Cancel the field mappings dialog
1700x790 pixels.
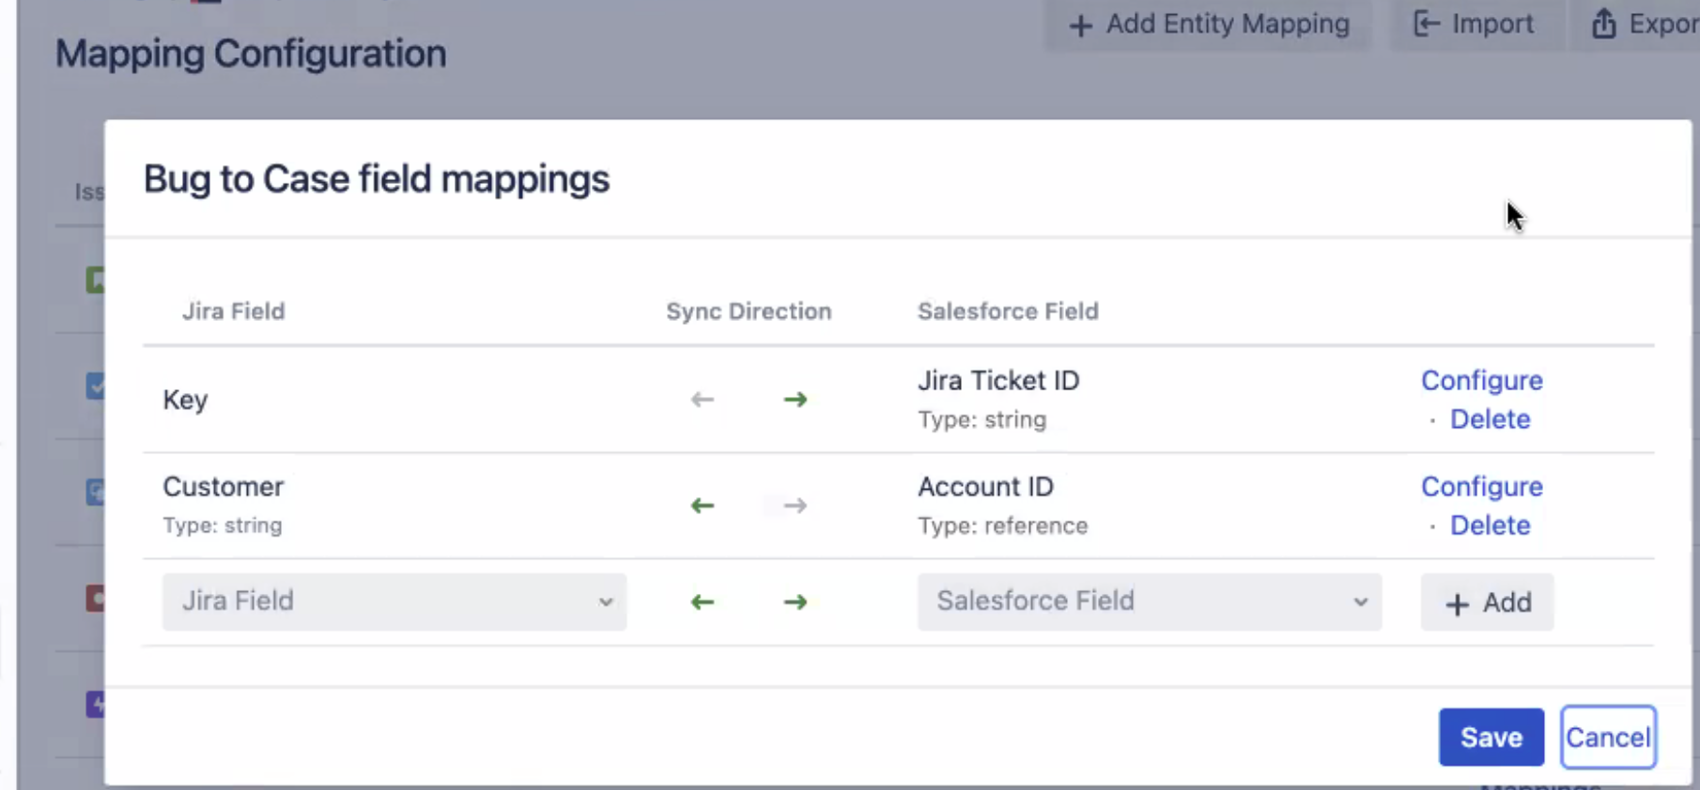[1608, 737]
